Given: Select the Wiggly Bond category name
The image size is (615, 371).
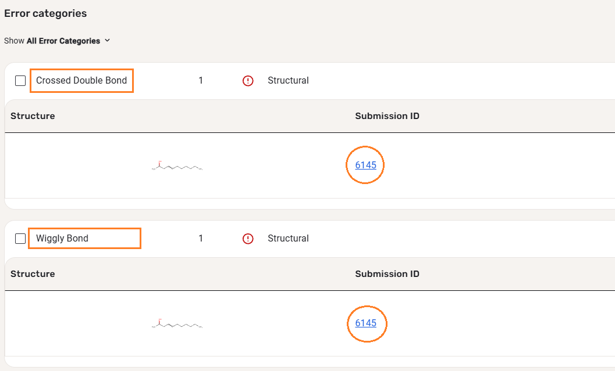Looking at the screenshot, I should [62, 239].
